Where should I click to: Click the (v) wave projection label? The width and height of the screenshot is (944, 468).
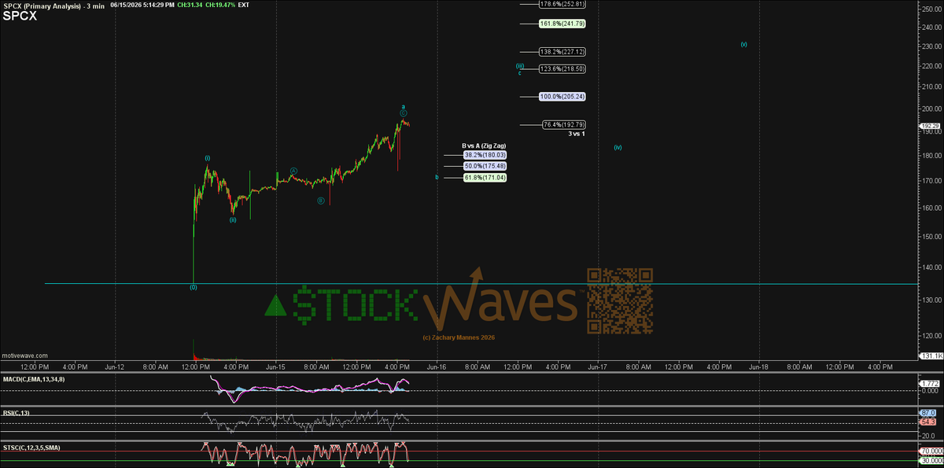tap(743, 44)
